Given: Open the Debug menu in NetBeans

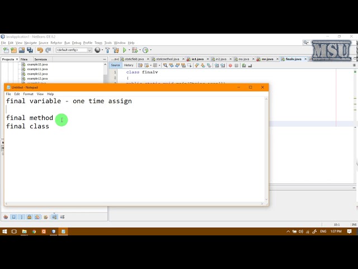Looking at the screenshot, I should point(77,43).
